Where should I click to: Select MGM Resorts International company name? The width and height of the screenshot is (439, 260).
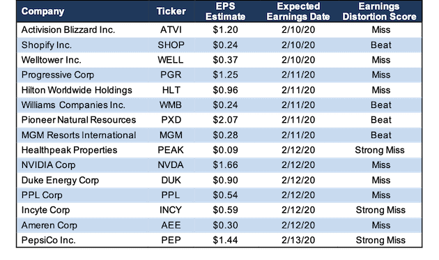tap(79, 135)
